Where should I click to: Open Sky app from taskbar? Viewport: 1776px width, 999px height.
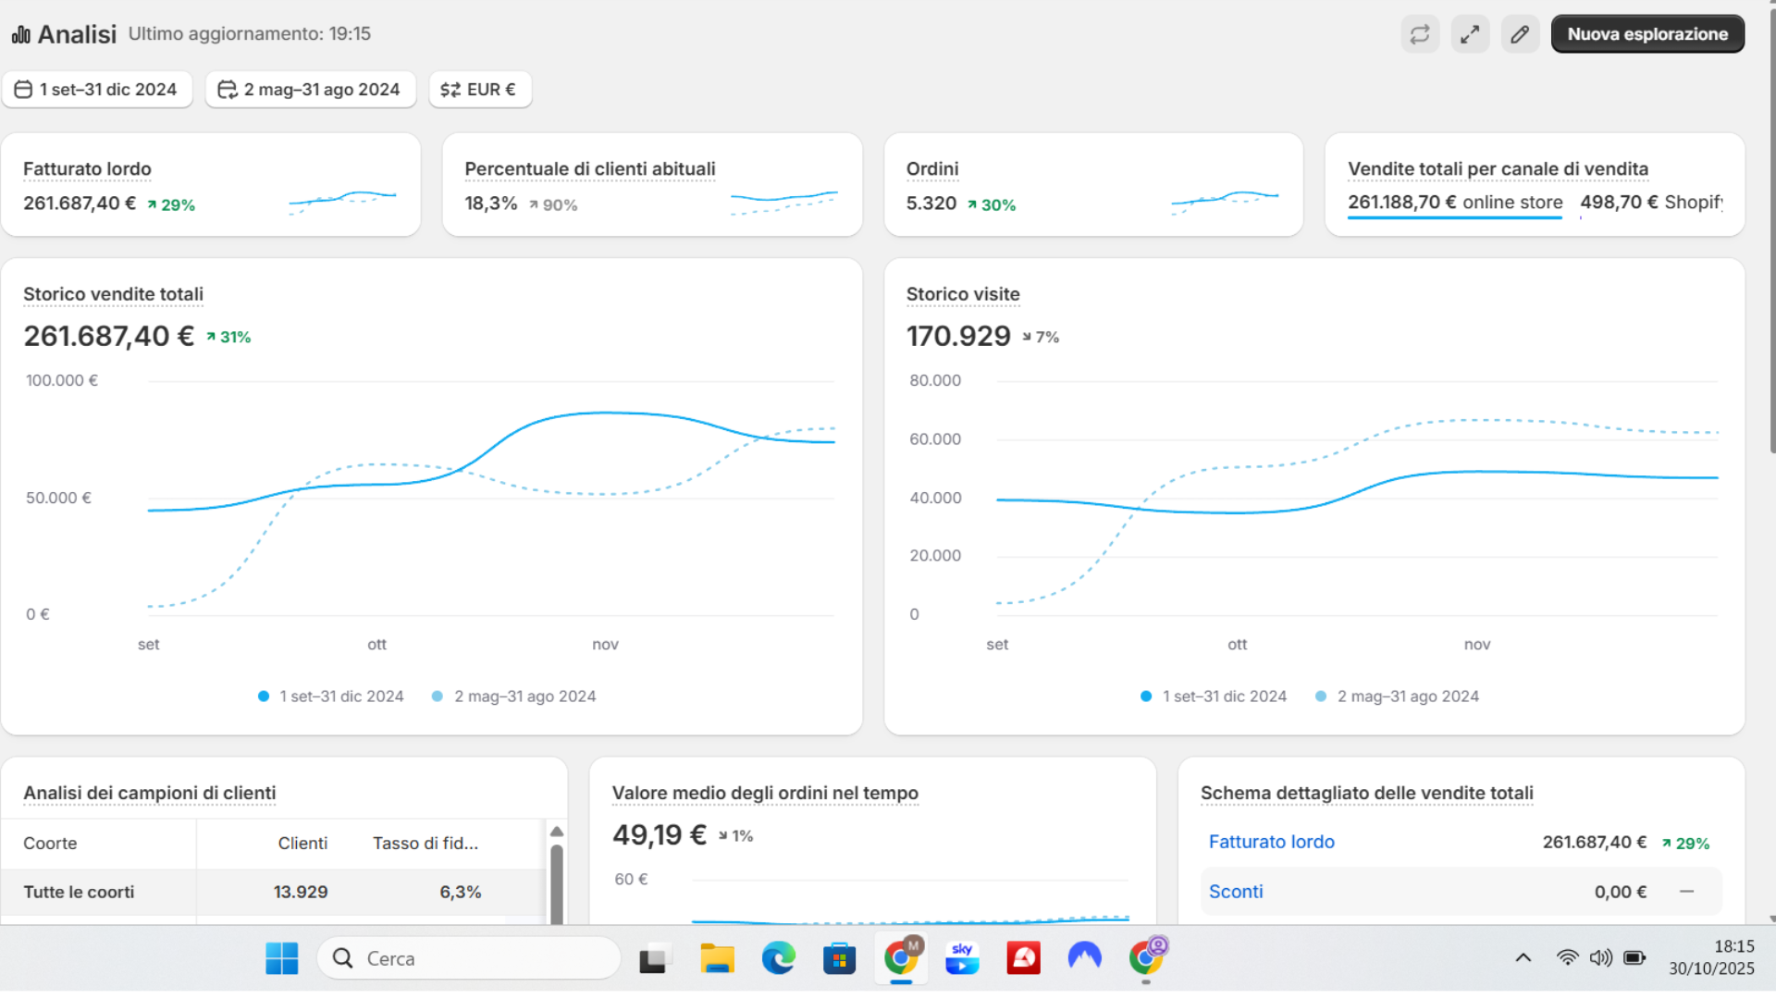[962, 958]
